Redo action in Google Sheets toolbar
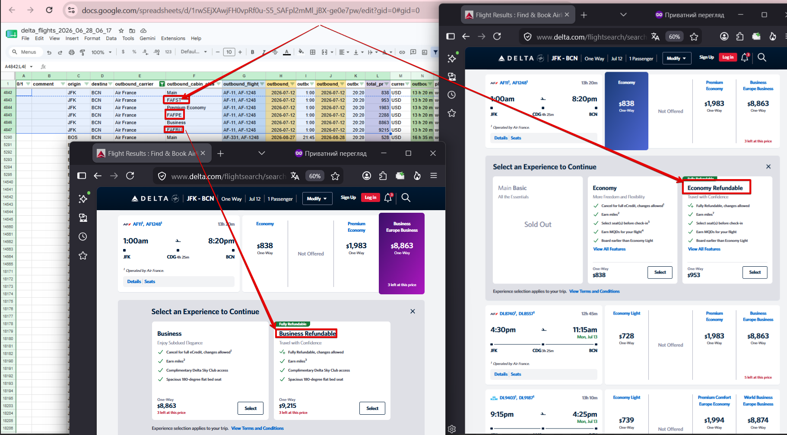Screen dimensions: 787x435 [60, 52]
